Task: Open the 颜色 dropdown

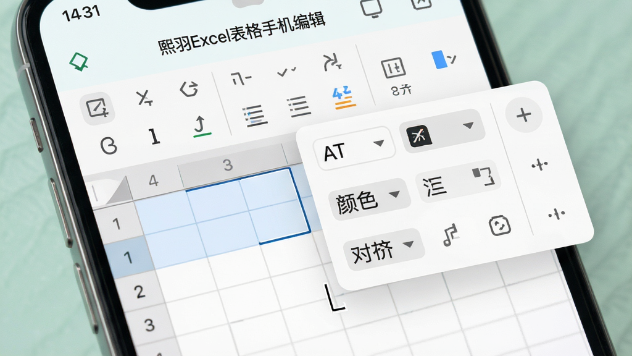Action: tap(369, 198)
